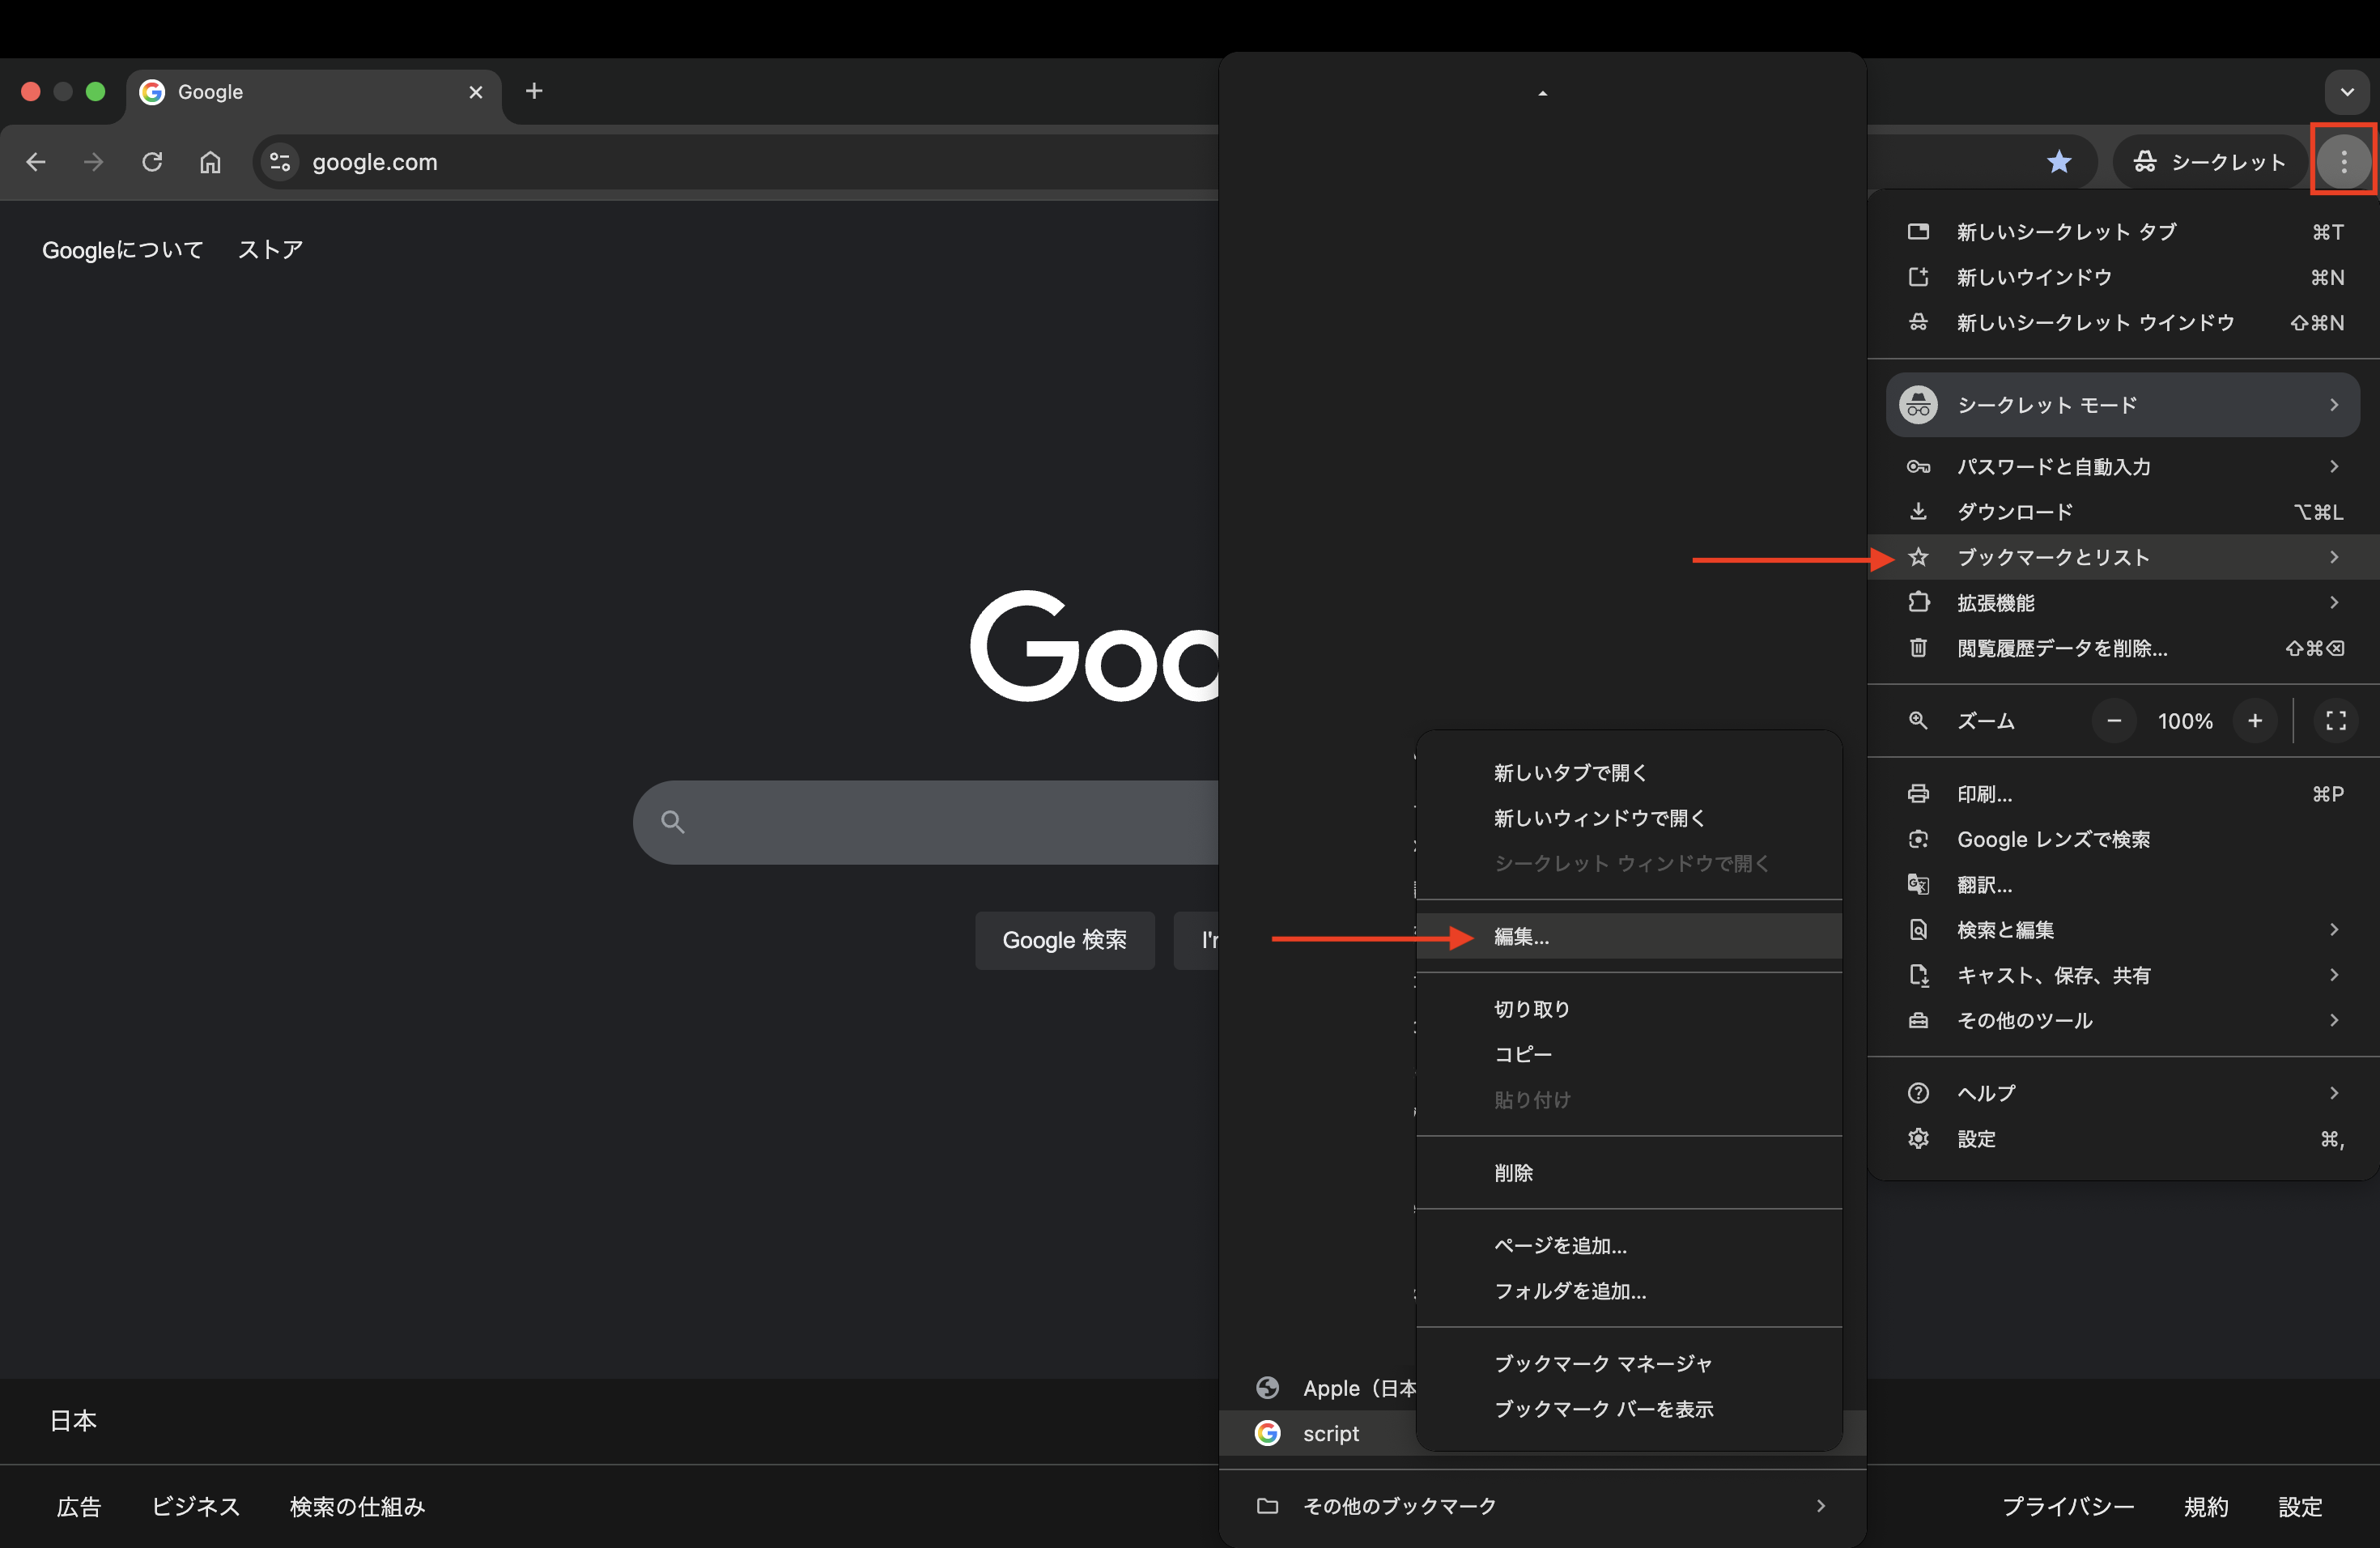Click the home button icon
Image resolution: width=2380 pixels, height=1548 pixels.
click(x=210, y=162)
